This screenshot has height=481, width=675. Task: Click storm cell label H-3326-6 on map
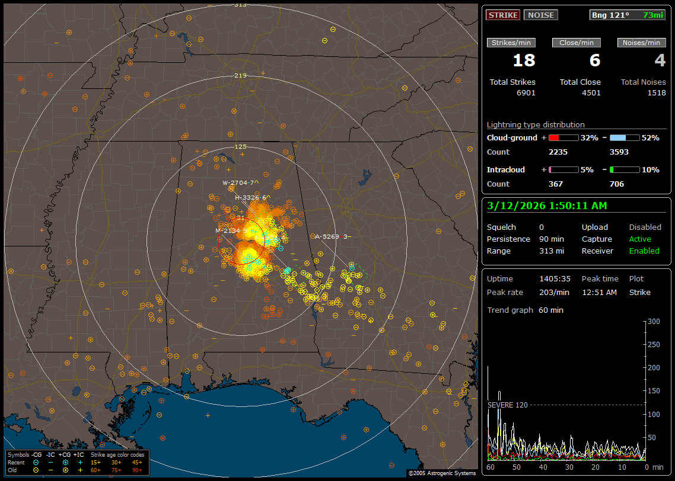point(250,197)
